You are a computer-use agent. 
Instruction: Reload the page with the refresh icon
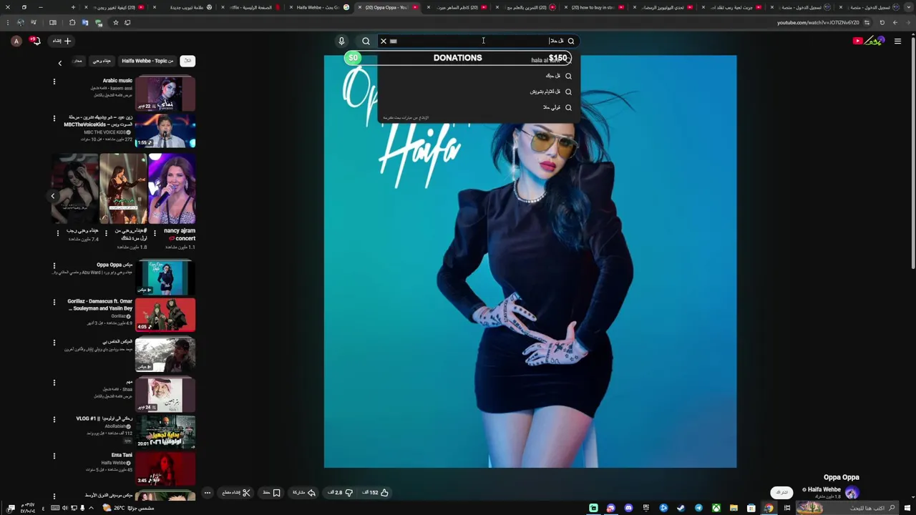(882, 22)
